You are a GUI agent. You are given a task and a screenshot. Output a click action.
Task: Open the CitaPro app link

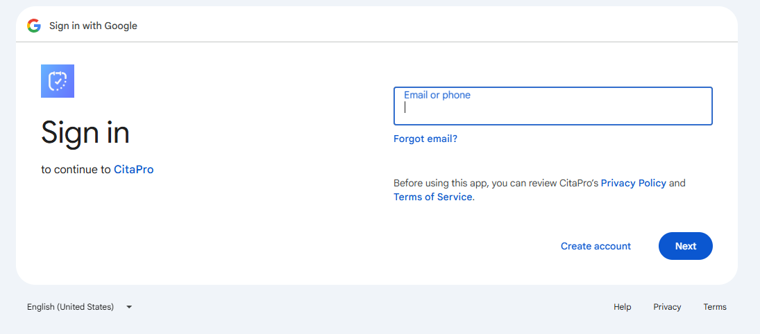(x=134, y=169)
